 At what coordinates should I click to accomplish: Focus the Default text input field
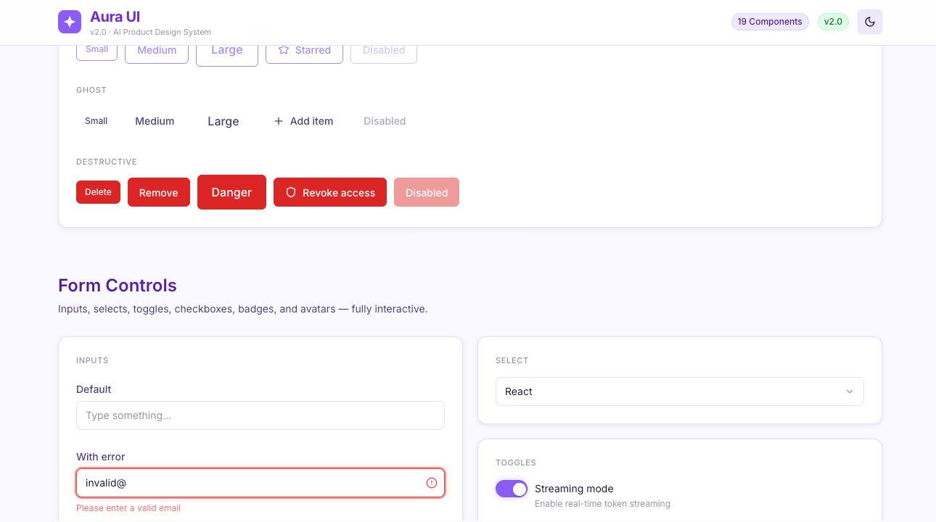(260, 415)
